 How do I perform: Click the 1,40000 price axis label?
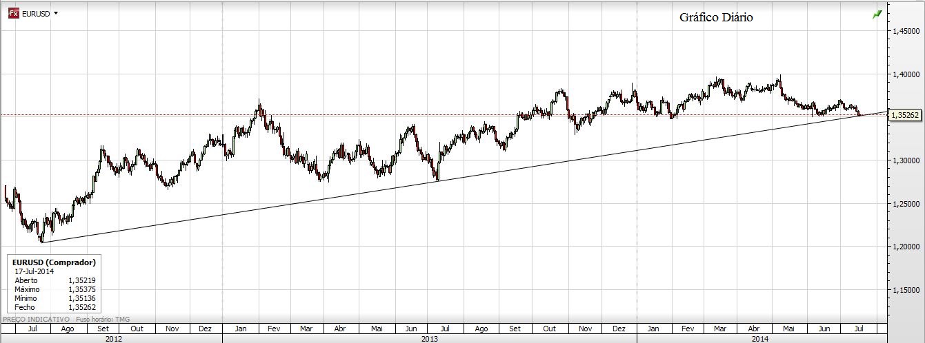point(906,74)
